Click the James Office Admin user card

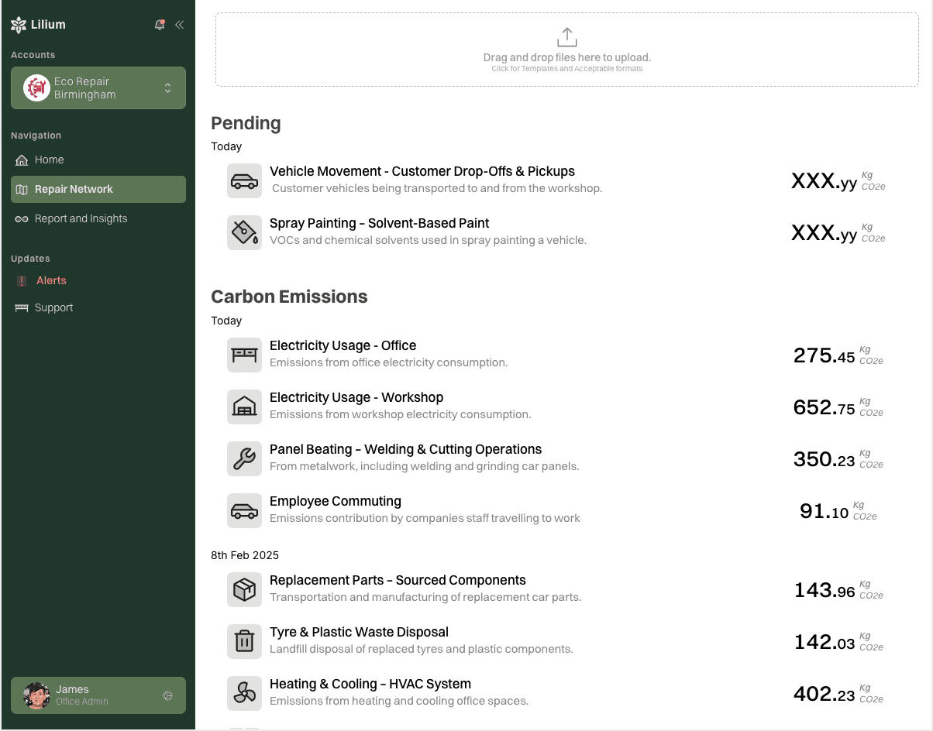click(98, 695)
